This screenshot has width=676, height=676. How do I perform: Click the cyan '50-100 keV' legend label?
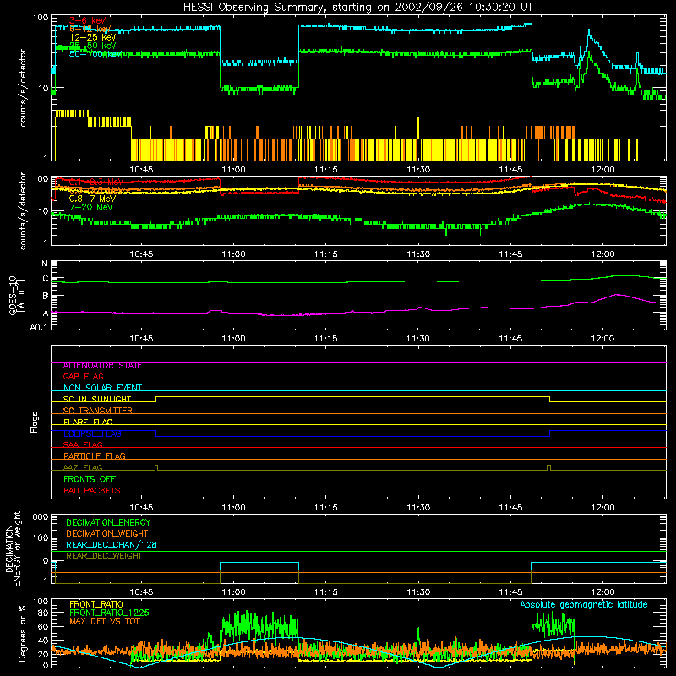point(95,53)
